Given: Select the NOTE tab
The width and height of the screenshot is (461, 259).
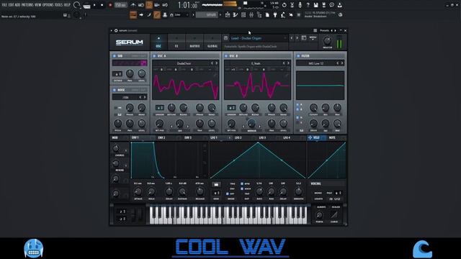Looking at the screenshot, I should pos(332,137).
